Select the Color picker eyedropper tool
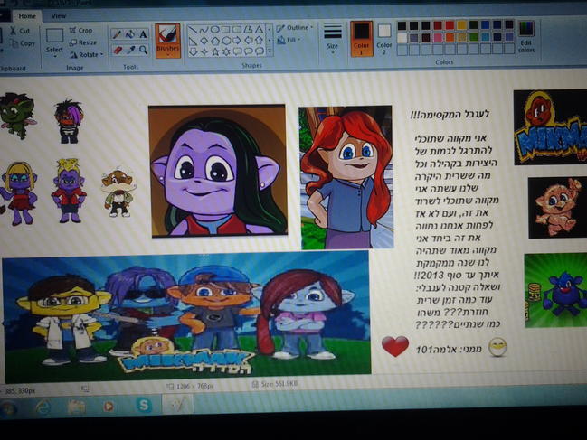 [x=130, y=50]
